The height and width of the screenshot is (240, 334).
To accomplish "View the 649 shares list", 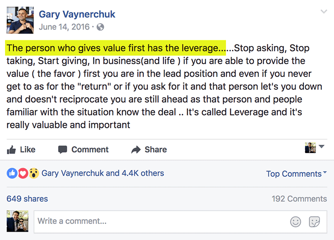I will coord(27,199).
